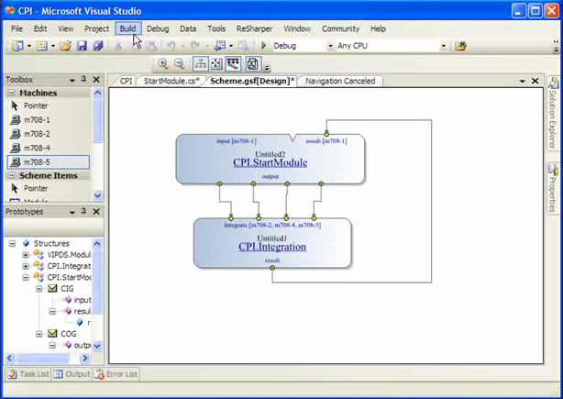Select the m708-5 machine in Toolbox
The height and width of the screenshot is (399, 563).
[49, 162]
